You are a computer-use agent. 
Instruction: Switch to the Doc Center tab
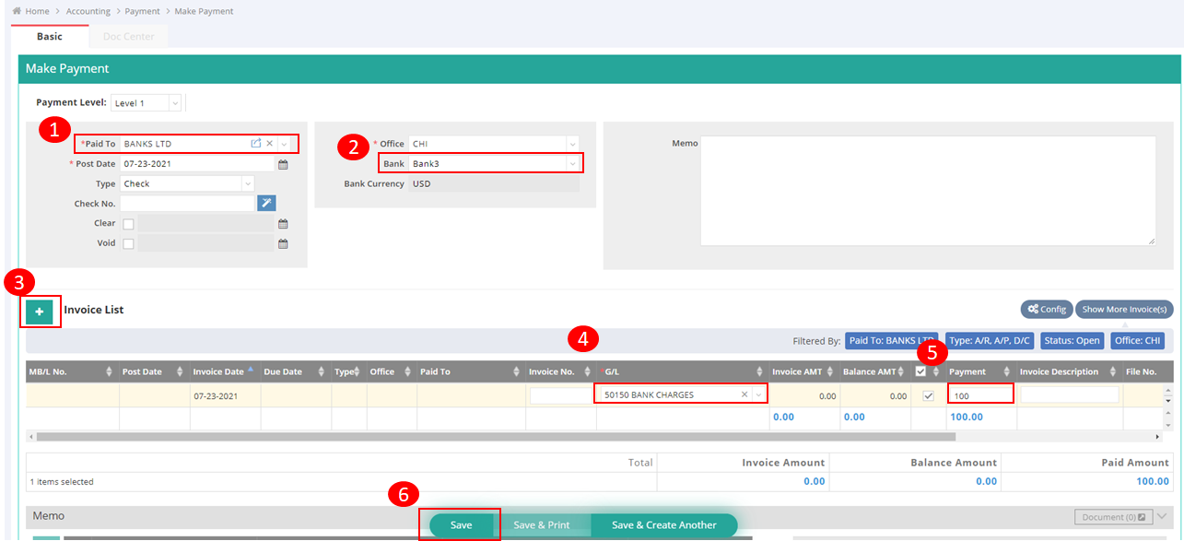click(x=129, y=37)
